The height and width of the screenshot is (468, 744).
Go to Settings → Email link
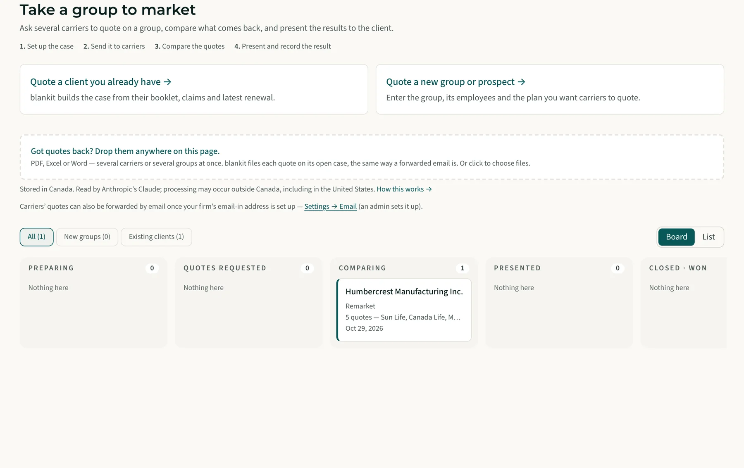click(x=330, y=206)
